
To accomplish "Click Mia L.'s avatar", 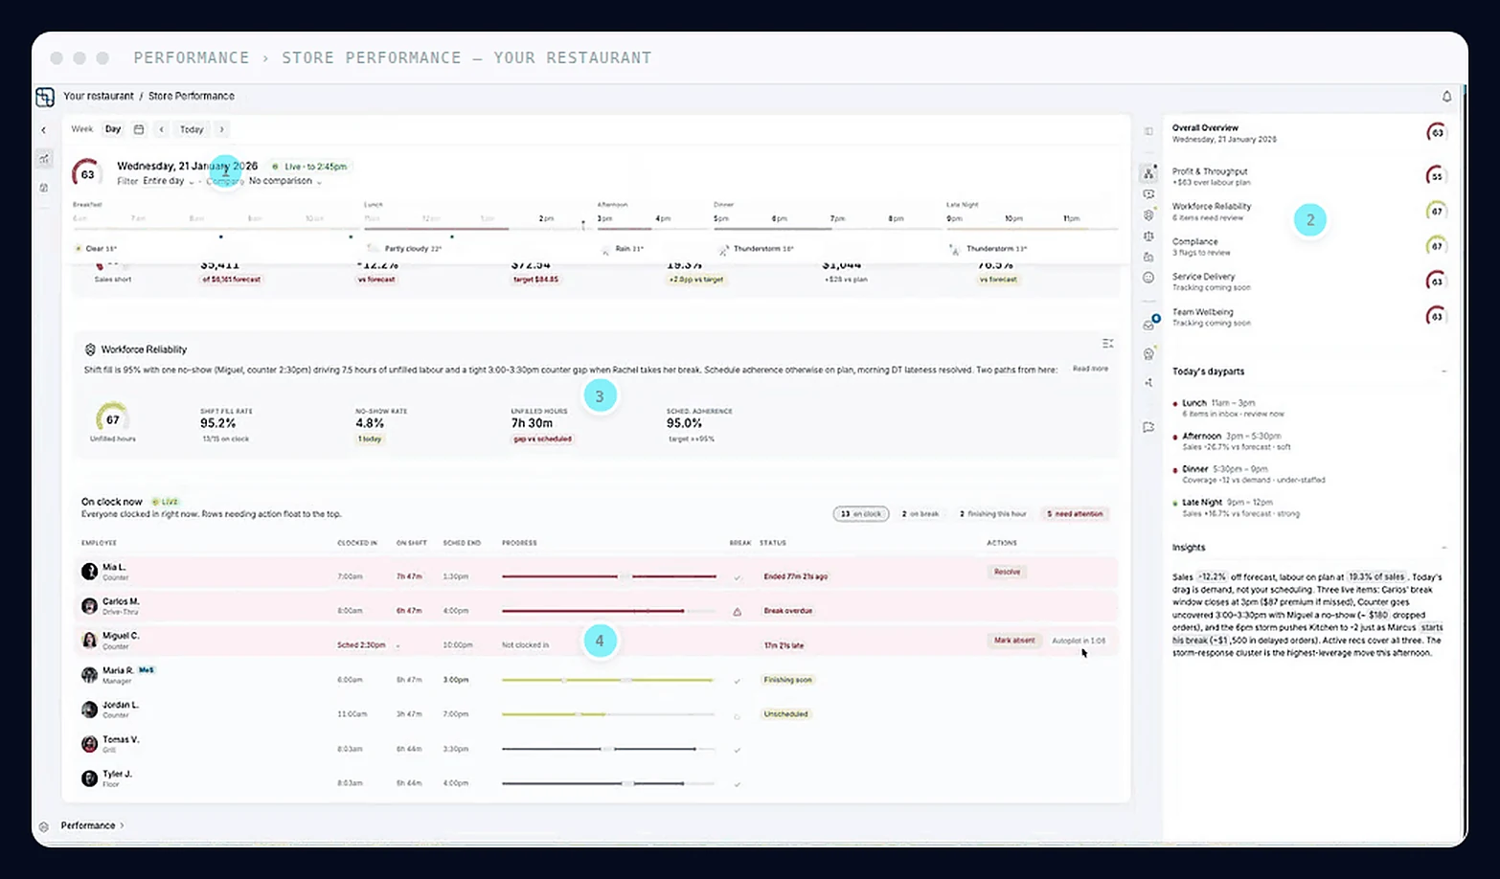I will pyautogui.click(x=90, y=572).
